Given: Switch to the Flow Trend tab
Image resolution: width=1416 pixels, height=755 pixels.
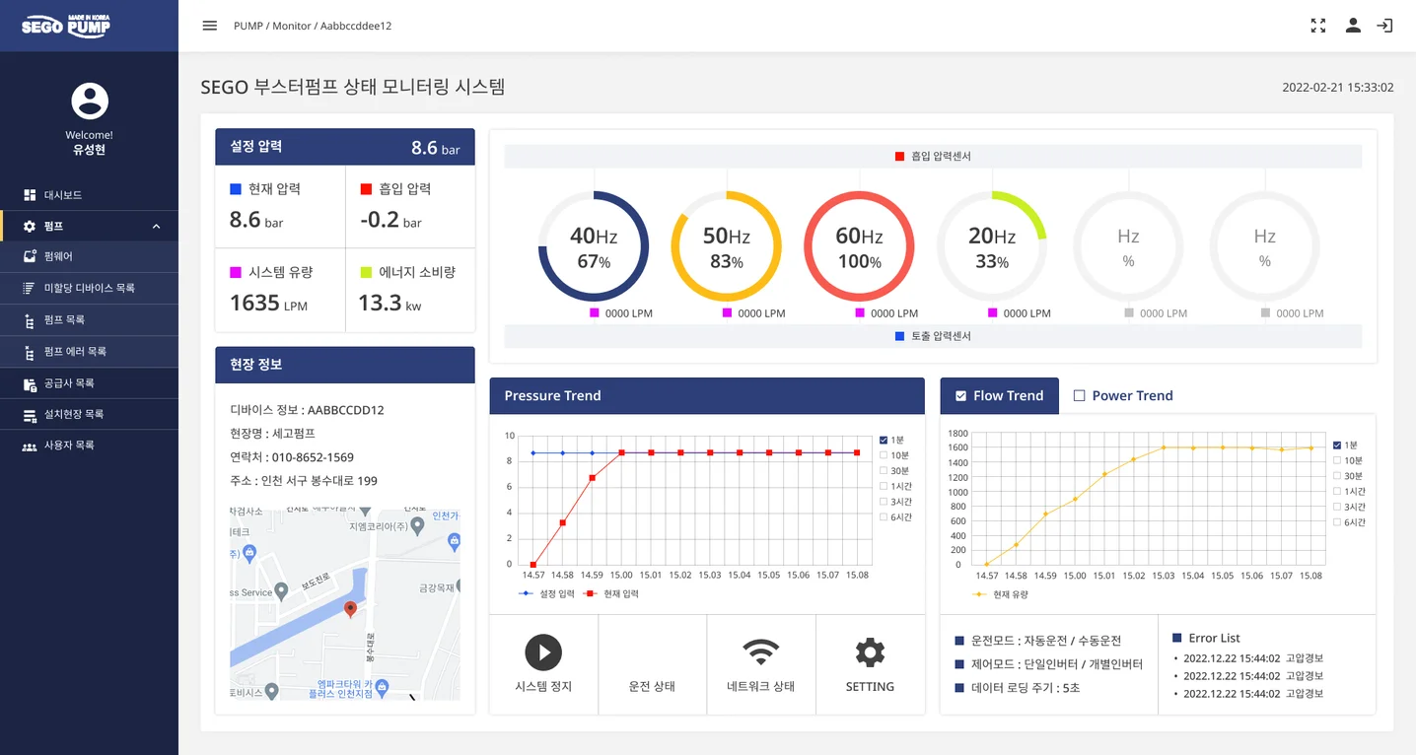Looking at the screenshot, I should [999, 395].
